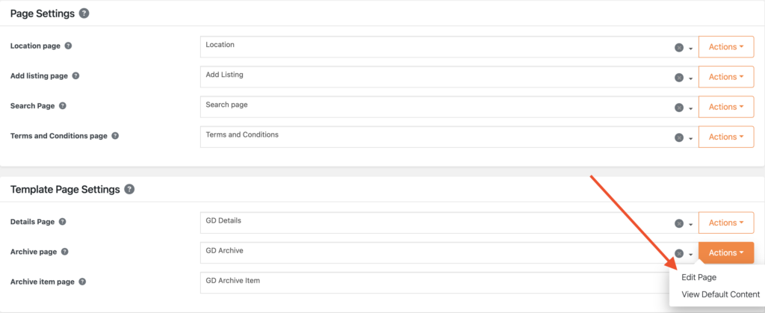Open the GD Details page dropdown
Viewport: 765px width, 313px height.
691,223
